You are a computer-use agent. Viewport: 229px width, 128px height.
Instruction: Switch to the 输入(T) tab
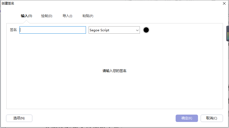(26, 16)
